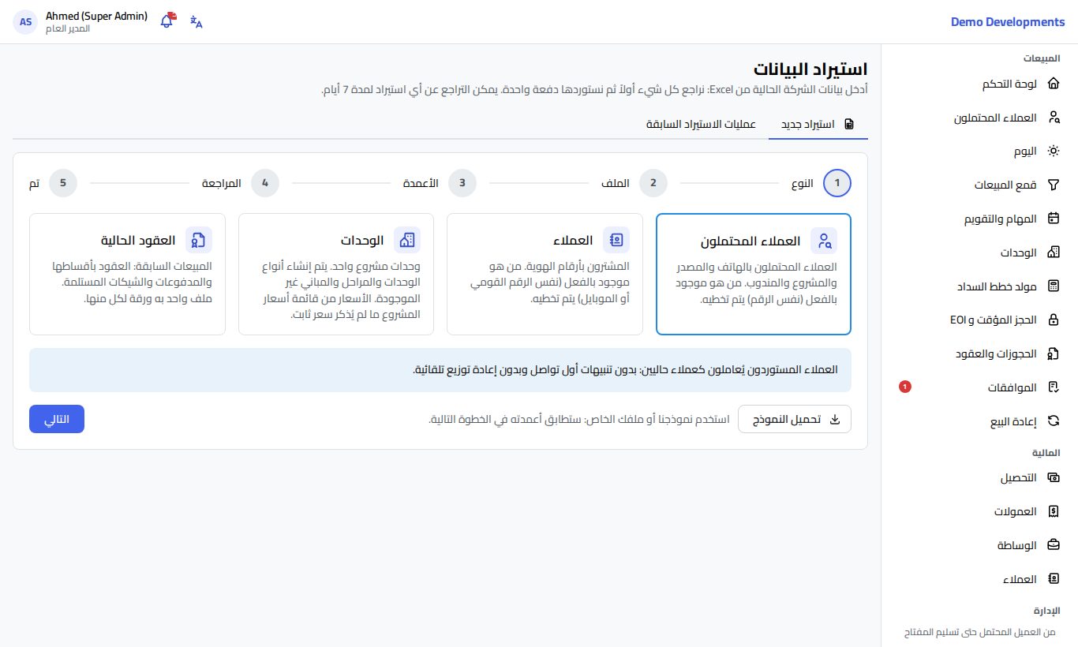Click the document icon beside الحجوزات والعقود
Viewport: 1078px width, 647px height.
1053,354
